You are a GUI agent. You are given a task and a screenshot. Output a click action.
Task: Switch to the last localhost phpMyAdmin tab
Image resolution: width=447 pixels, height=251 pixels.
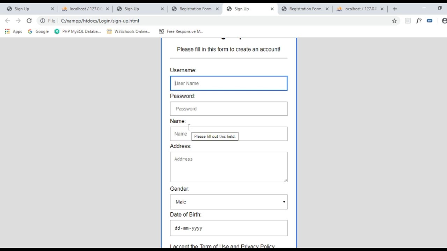pyautogui.click(x=360, y=9)
